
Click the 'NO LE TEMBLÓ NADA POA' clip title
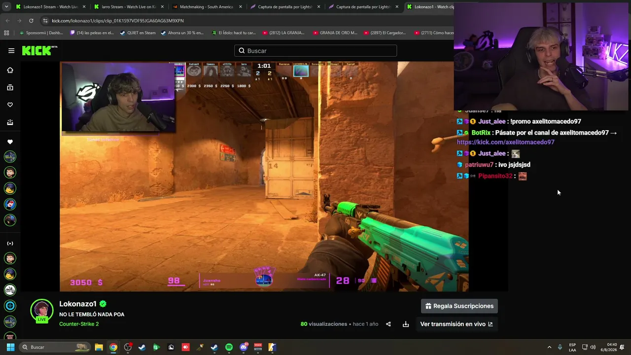point(92,315)
